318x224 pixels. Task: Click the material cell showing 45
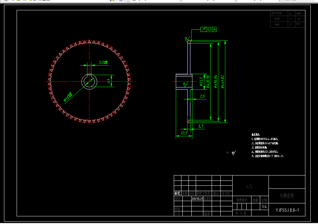(x=249, y=186)
